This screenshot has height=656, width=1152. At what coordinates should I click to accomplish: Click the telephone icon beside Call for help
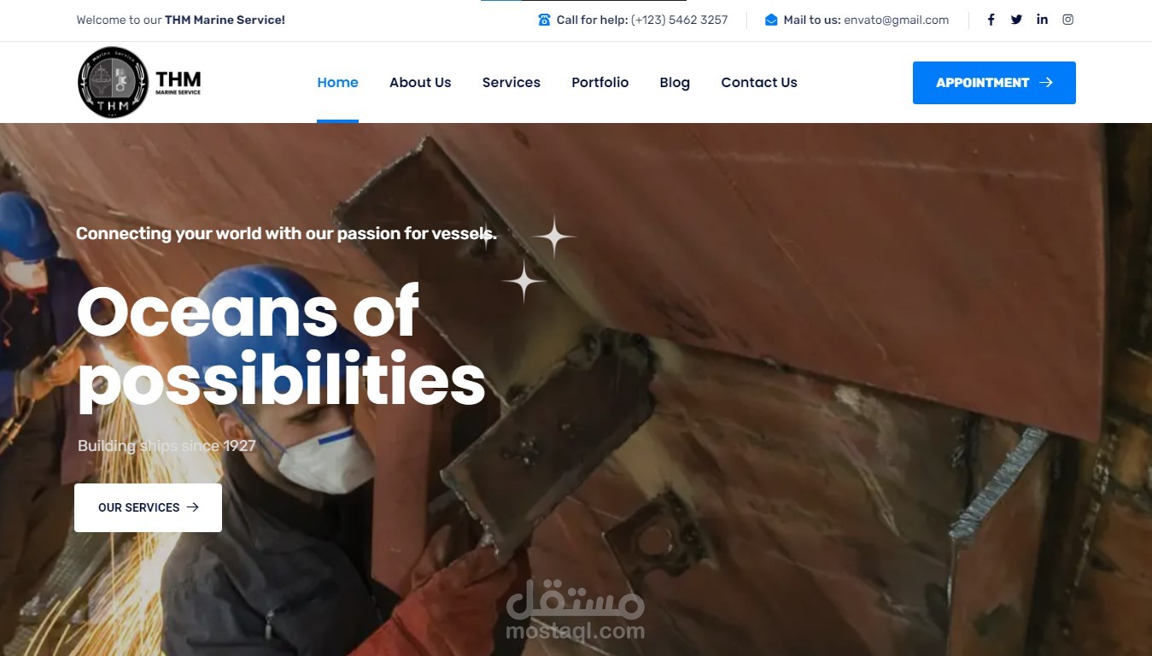click(544, 20)
